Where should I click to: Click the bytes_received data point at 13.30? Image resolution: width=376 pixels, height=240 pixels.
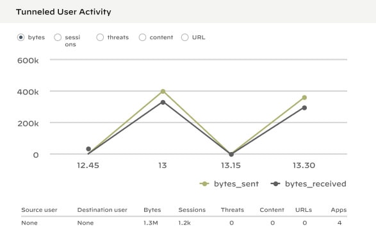(x=304, y=108)
